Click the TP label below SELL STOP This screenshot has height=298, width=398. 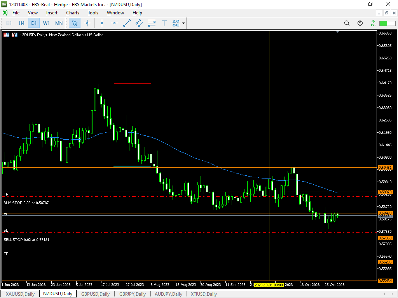pyautogui.click(x=6, y=254)
